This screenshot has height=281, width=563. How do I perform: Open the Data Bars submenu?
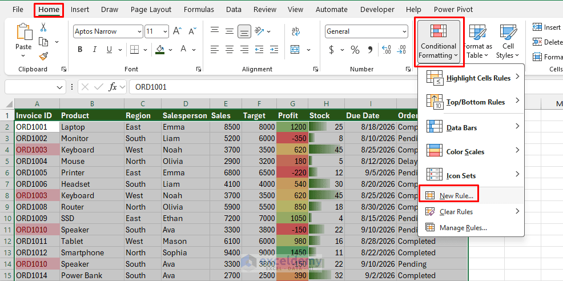click(472, 127)
